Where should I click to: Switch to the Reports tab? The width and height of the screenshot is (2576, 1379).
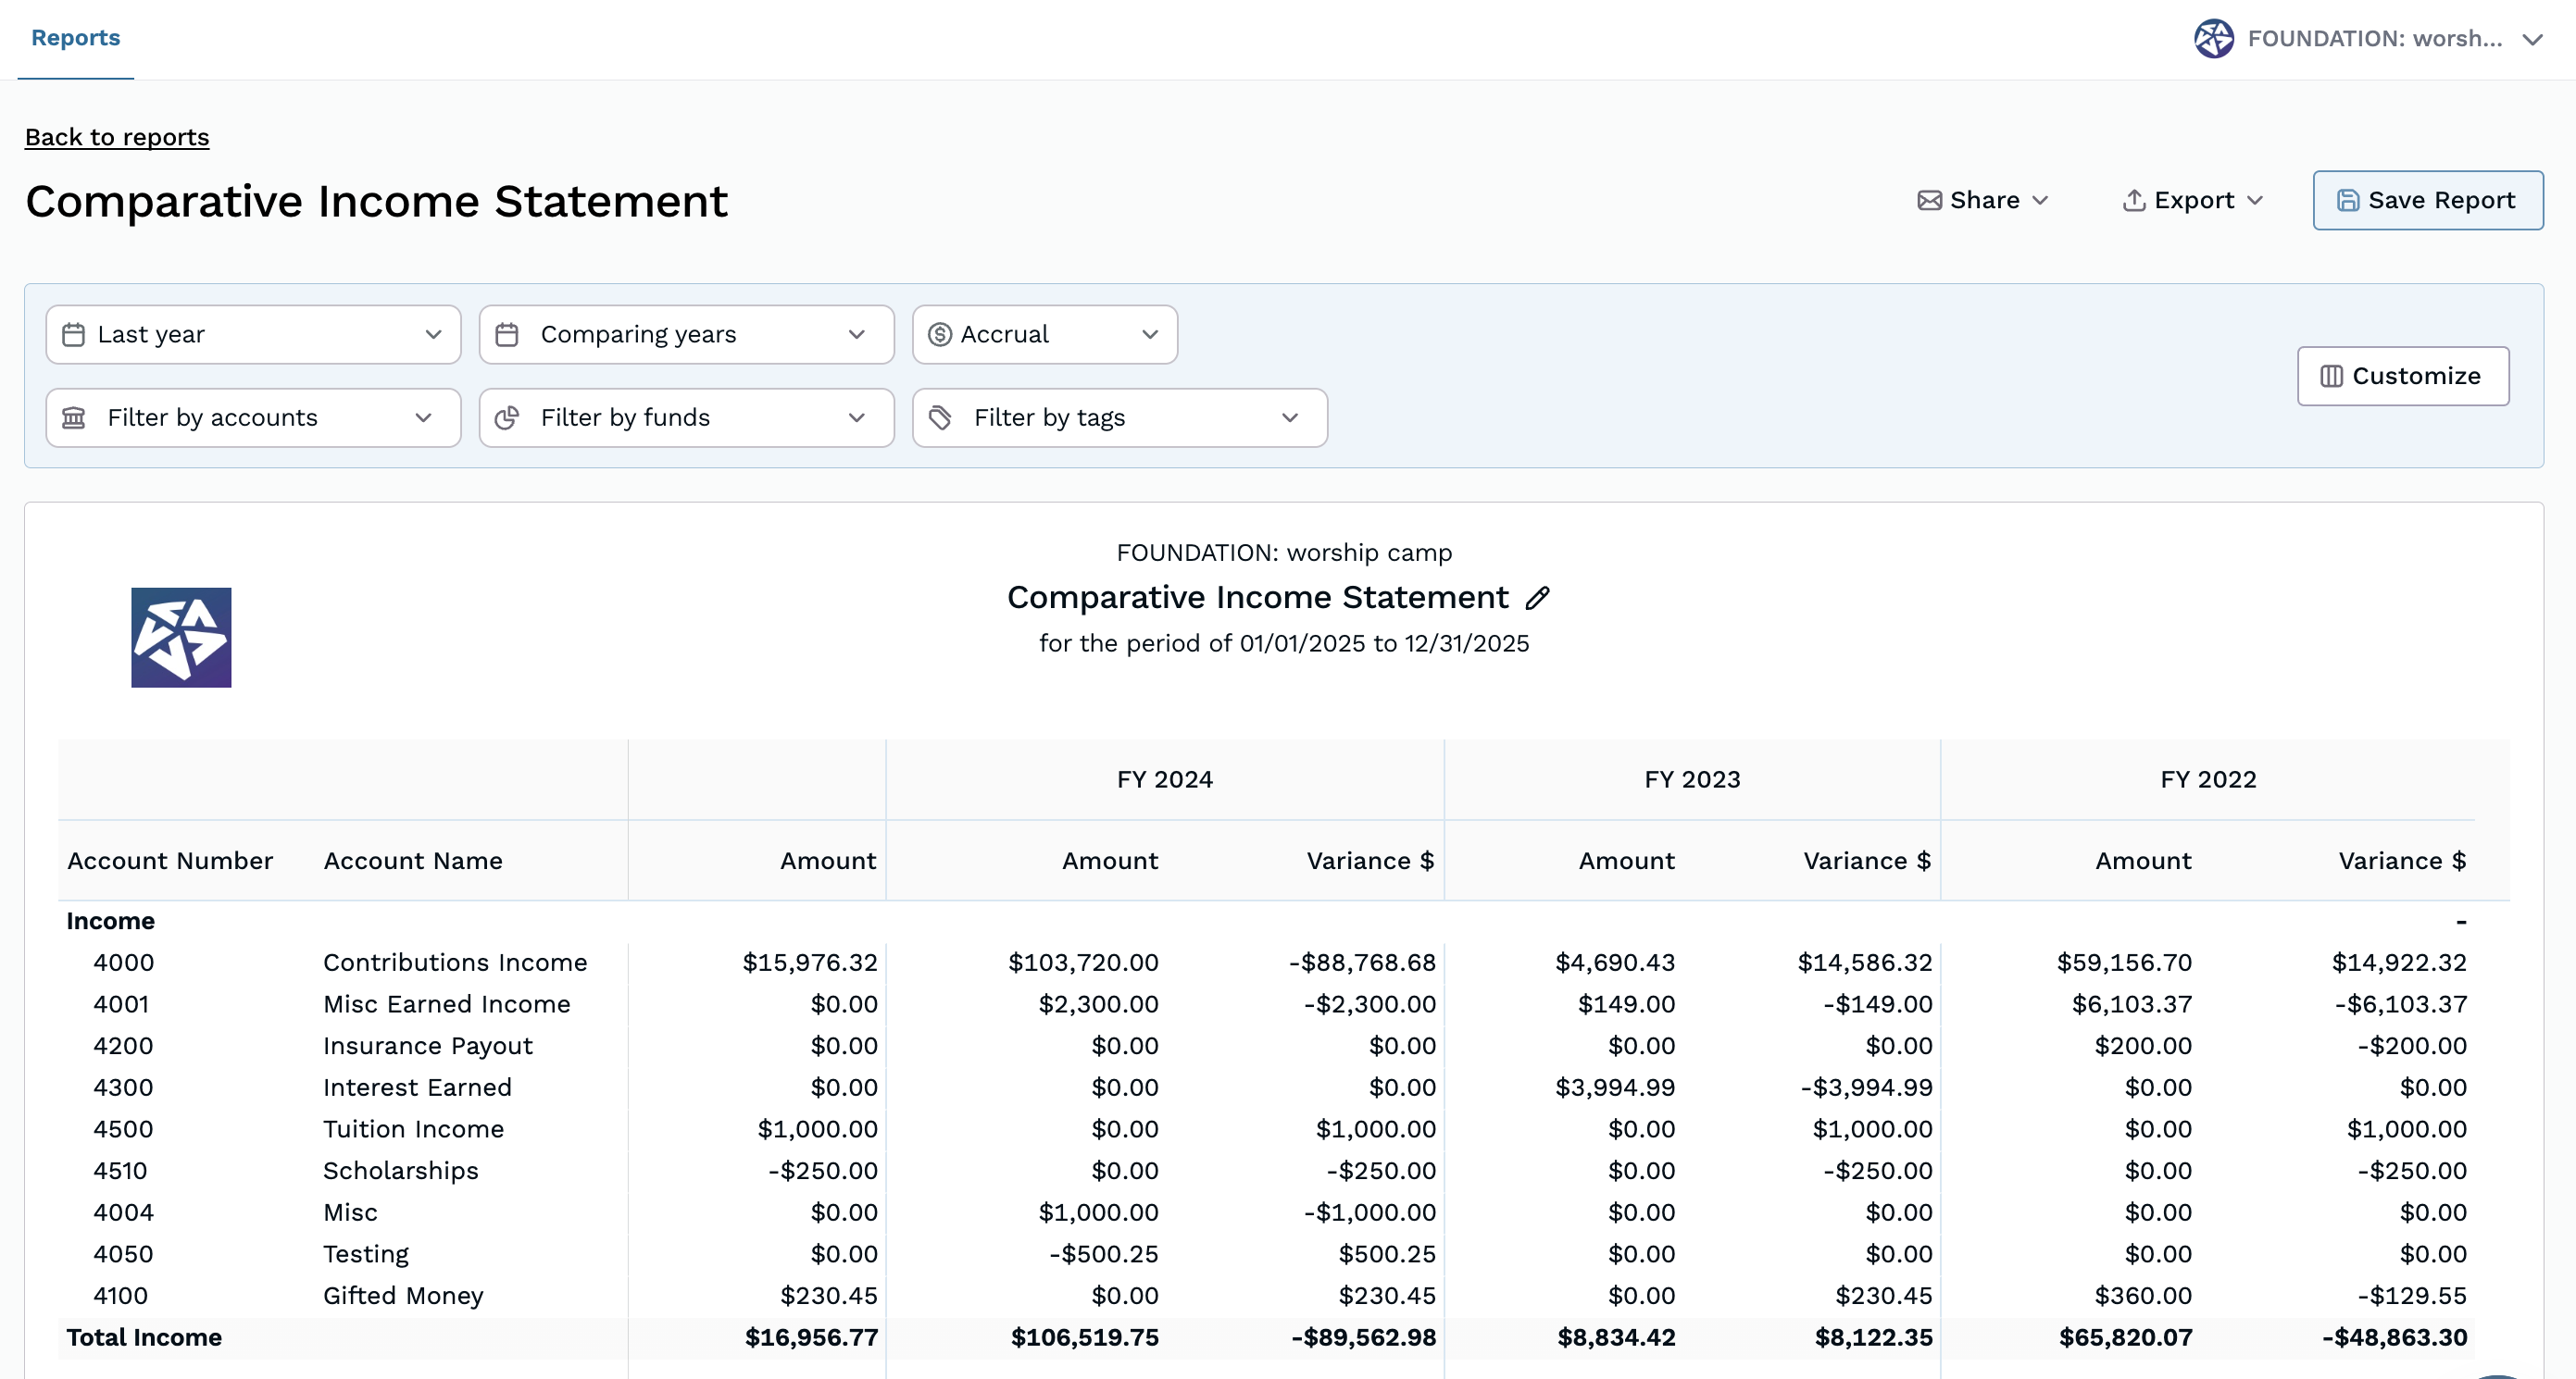click(x=75, y=38)
